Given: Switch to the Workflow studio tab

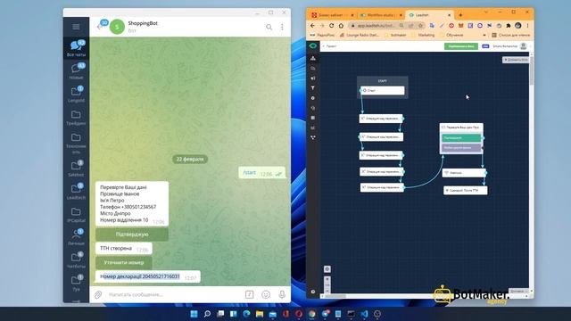Looking at the screenshot, I should [380, 15].
